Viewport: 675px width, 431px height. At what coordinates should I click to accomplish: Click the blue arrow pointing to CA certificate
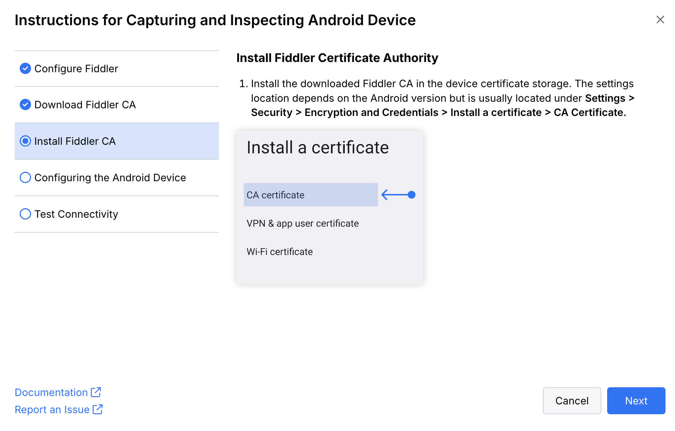coord(398,195)
